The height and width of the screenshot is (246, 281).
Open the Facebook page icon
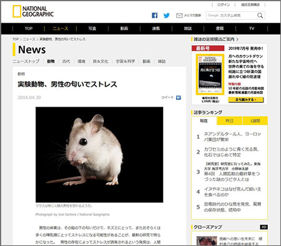click(154, 16)
